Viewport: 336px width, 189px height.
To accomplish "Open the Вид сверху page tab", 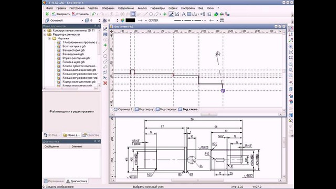I will [x=144, y=110].
